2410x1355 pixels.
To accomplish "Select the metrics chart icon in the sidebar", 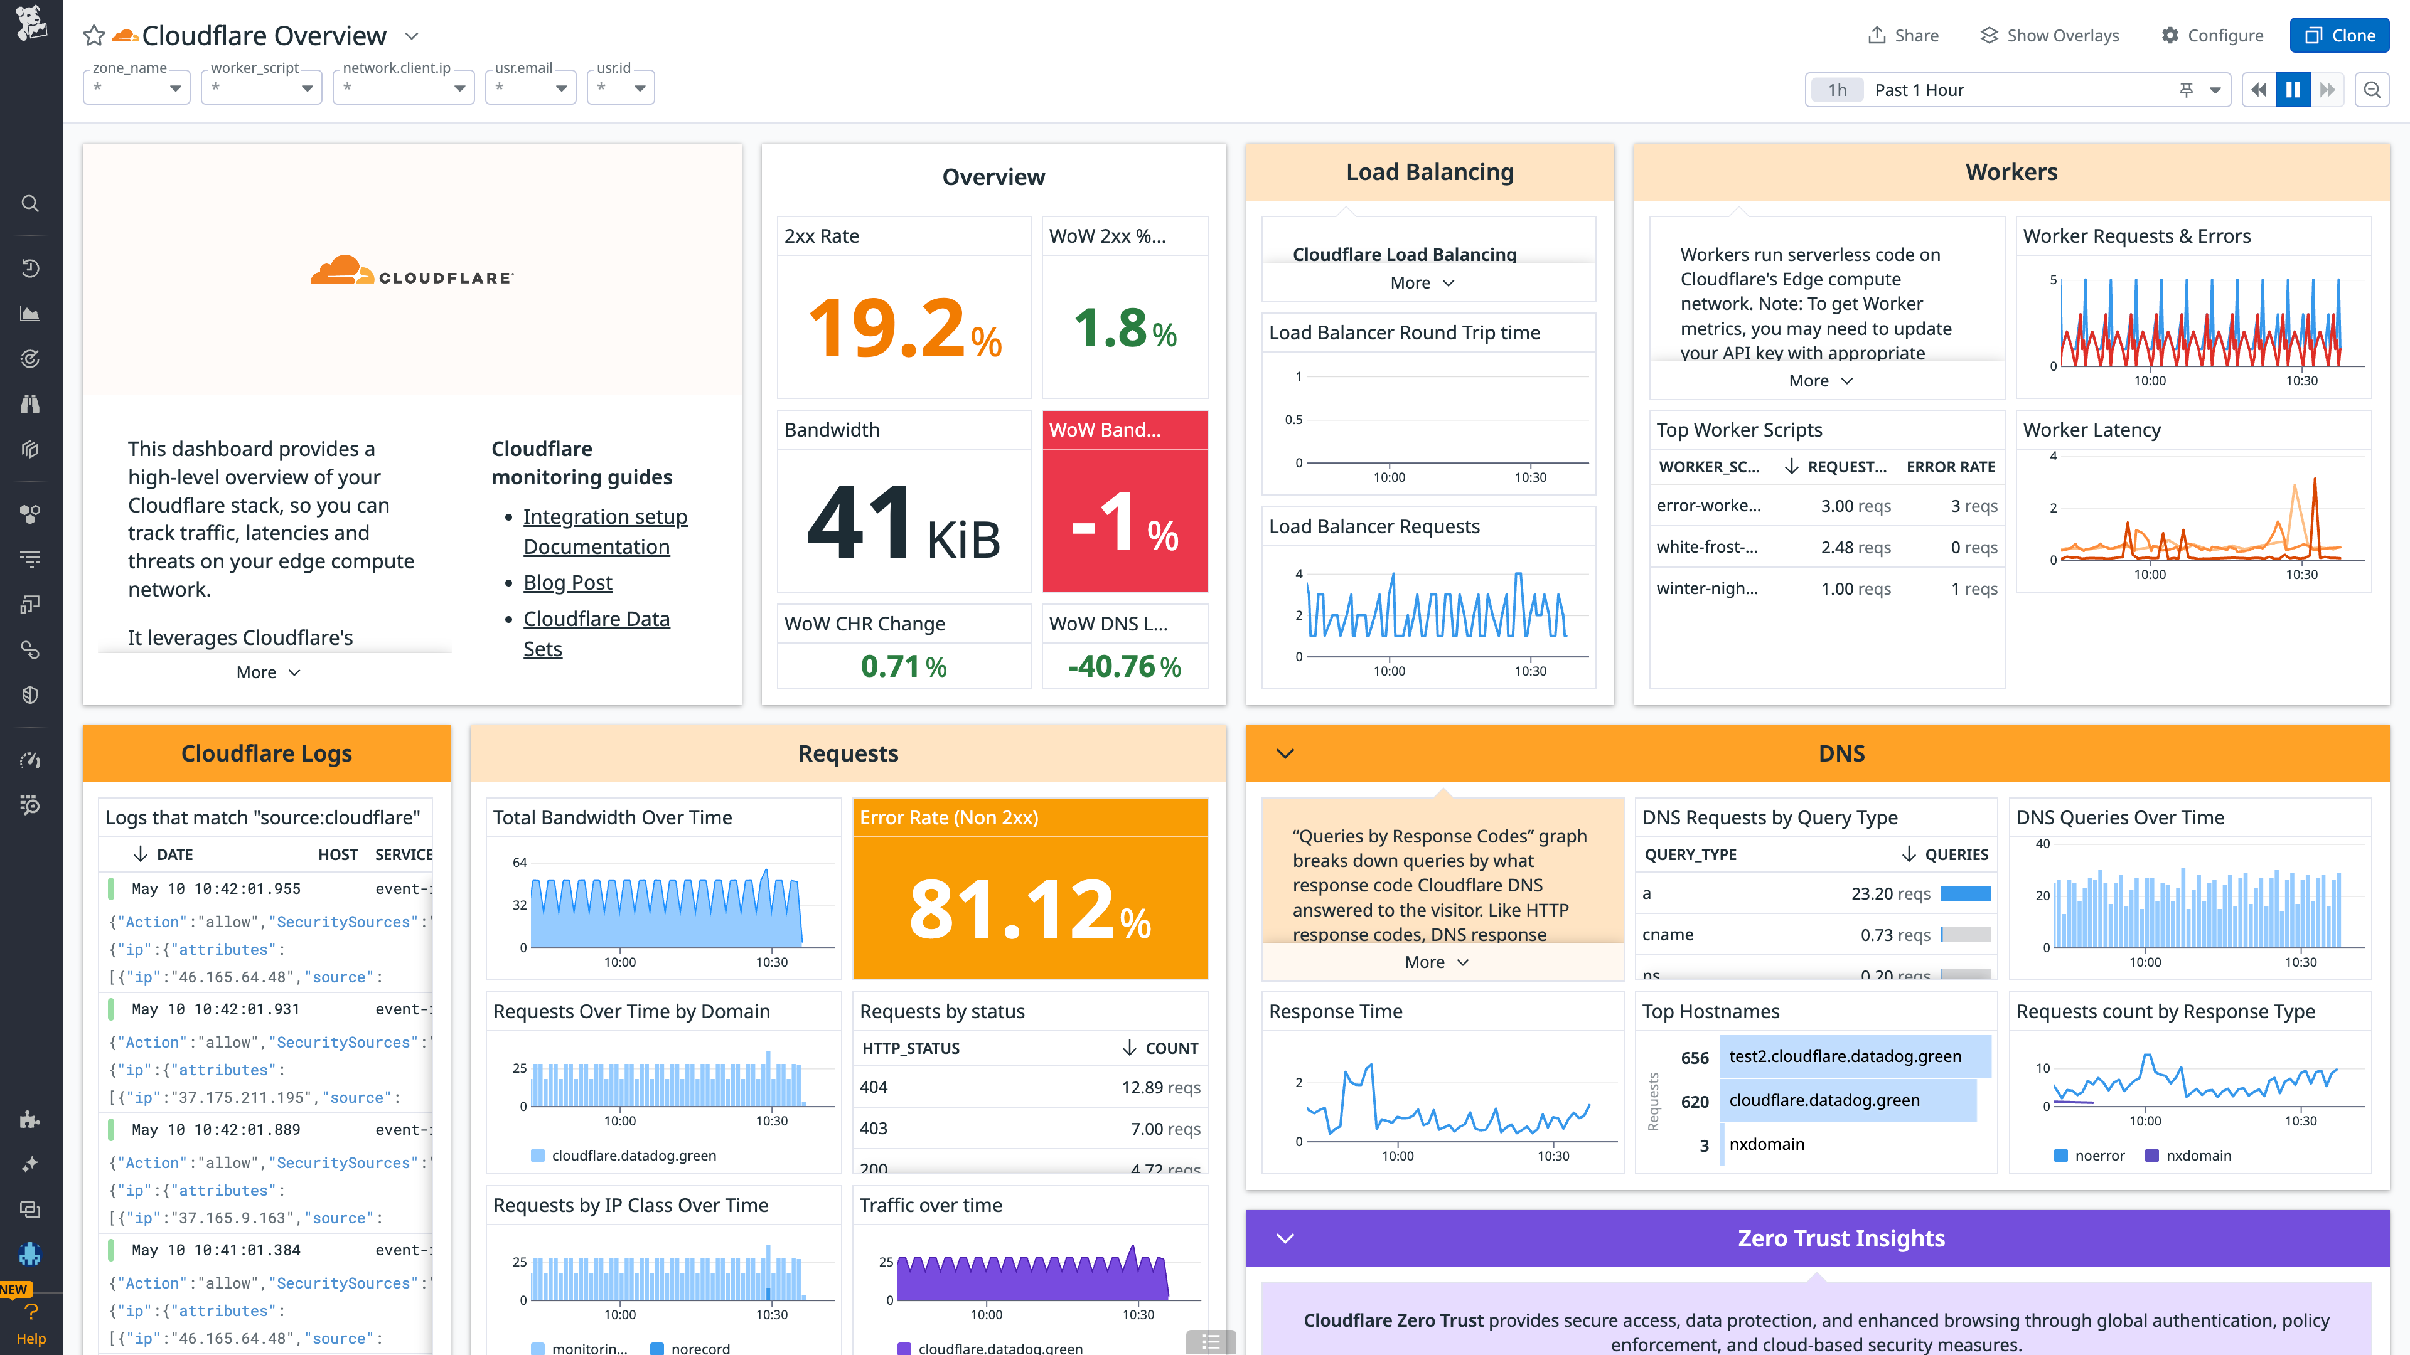I will [x=31, y=314].
